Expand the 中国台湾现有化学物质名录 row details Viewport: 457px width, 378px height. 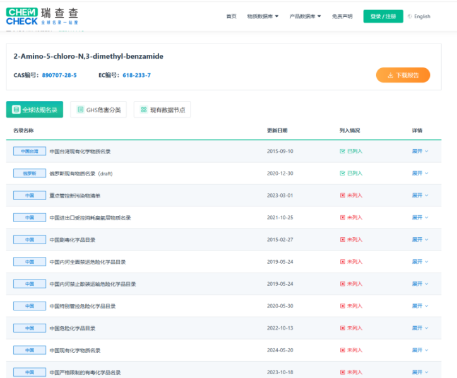pos(420,151)
